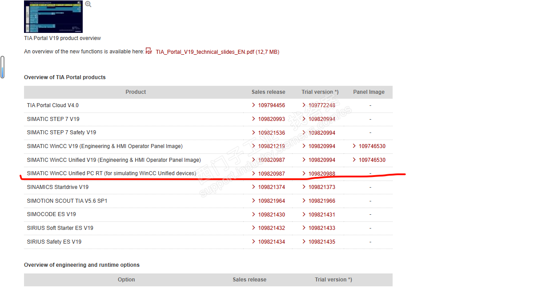Select SIMATIC WinCC Unified PC RT product text
Image resolution: width=542 pixels, height=289 pixels.
112,173
